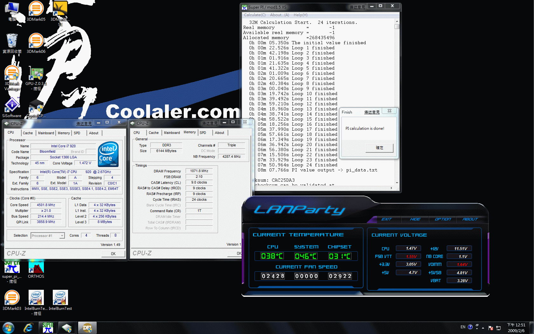Click the flag icon in system tray

pos(490,328)
